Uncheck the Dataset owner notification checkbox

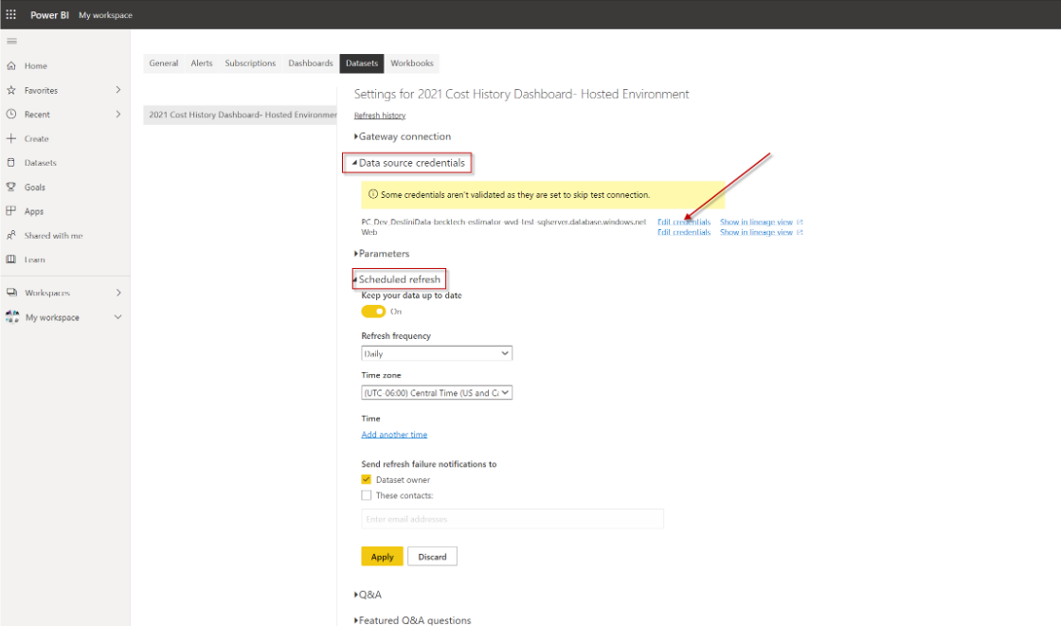[366, 479]
